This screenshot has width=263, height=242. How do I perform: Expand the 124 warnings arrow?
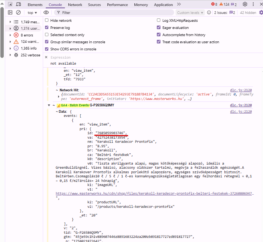pyautogui.click(x=10, y=41)
